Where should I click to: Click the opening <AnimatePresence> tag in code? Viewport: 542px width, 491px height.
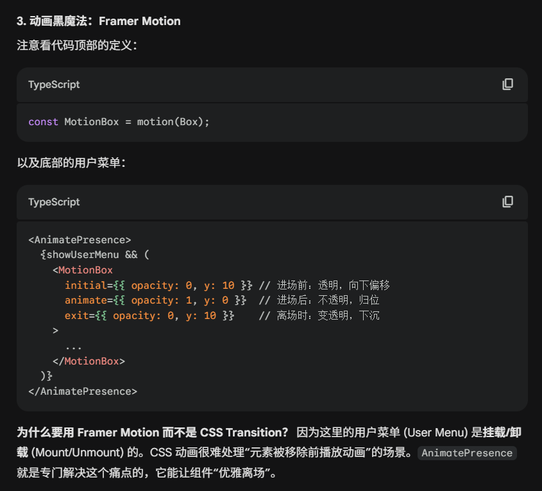[80, 240]
